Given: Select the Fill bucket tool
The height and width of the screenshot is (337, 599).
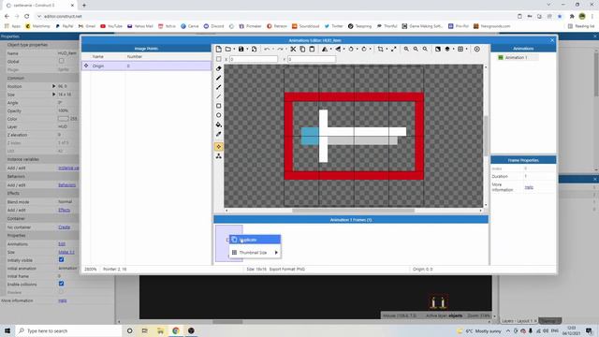Looking at the screenshot, I should click(x=218, y=125).
